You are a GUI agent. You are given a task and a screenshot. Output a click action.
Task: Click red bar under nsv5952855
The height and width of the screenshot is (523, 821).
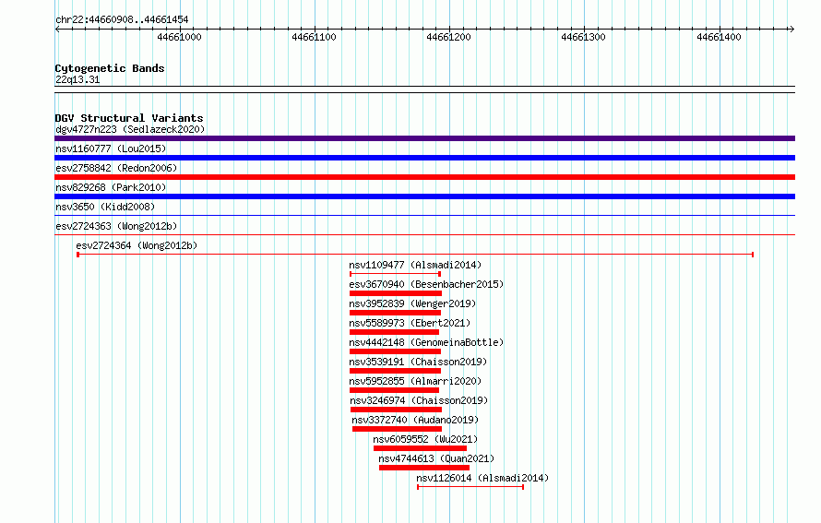394,390
